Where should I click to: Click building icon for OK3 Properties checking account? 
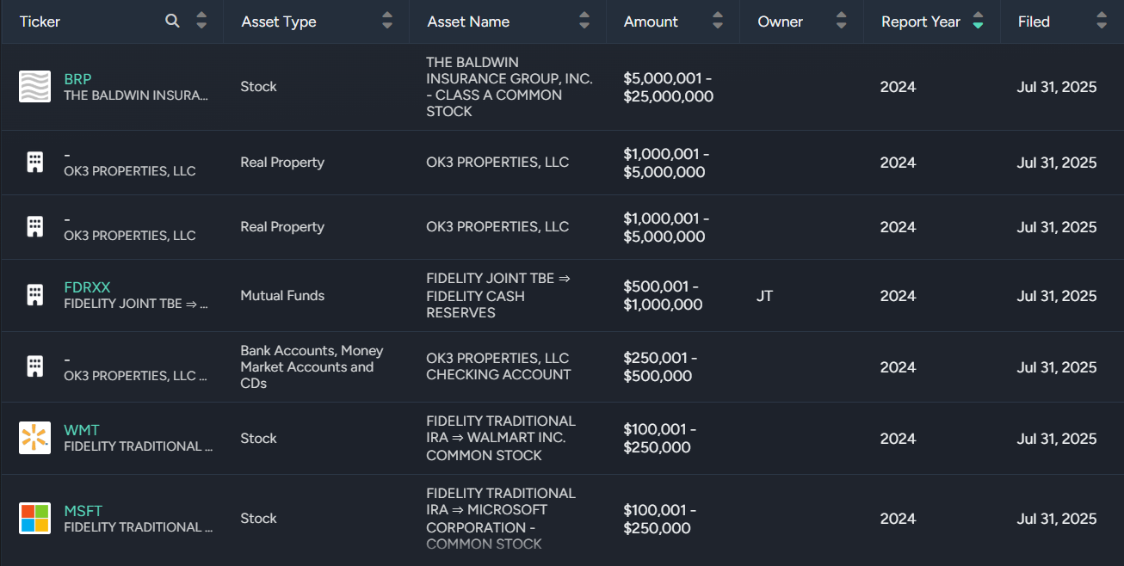pyautogui.click(x=35, y=366)
